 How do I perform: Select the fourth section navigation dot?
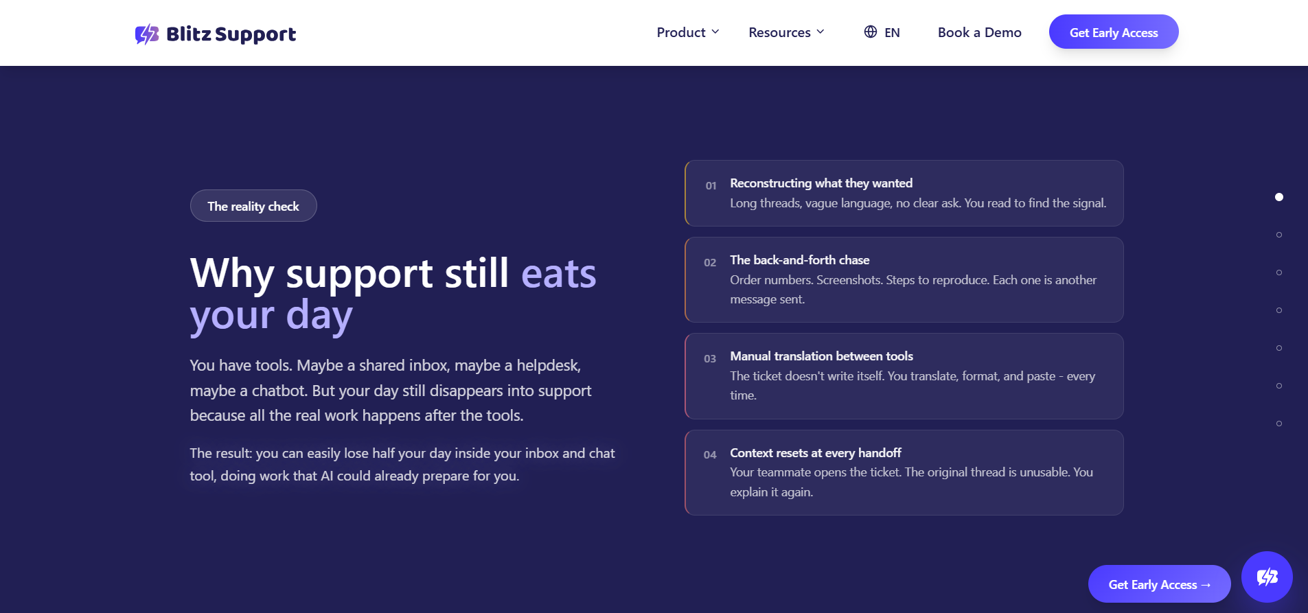click(x=1279, y=310)
